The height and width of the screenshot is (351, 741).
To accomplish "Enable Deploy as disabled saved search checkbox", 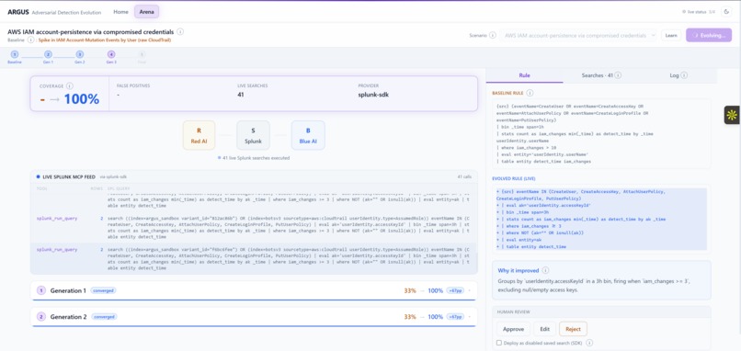I will click(499, 343).
